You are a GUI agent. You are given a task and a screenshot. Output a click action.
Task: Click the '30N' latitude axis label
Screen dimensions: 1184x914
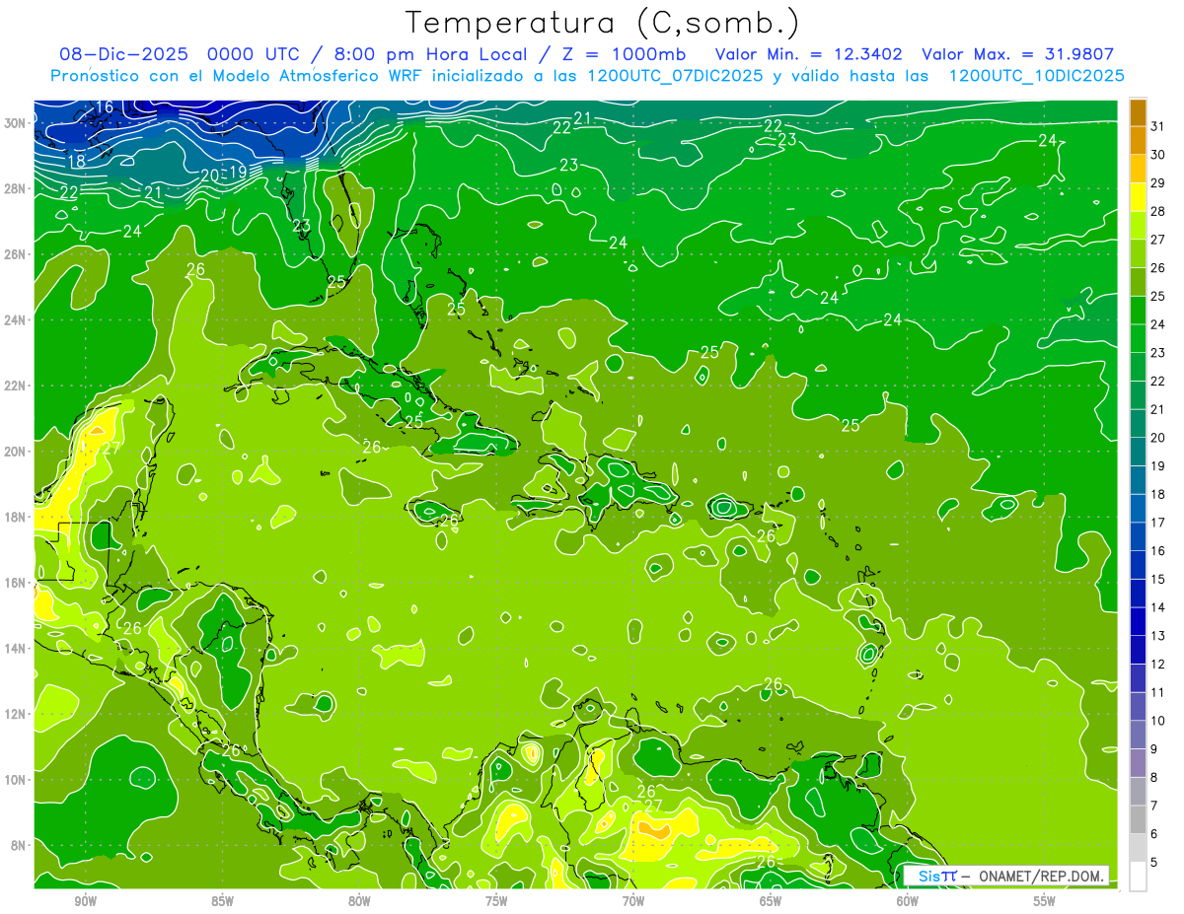13,122
